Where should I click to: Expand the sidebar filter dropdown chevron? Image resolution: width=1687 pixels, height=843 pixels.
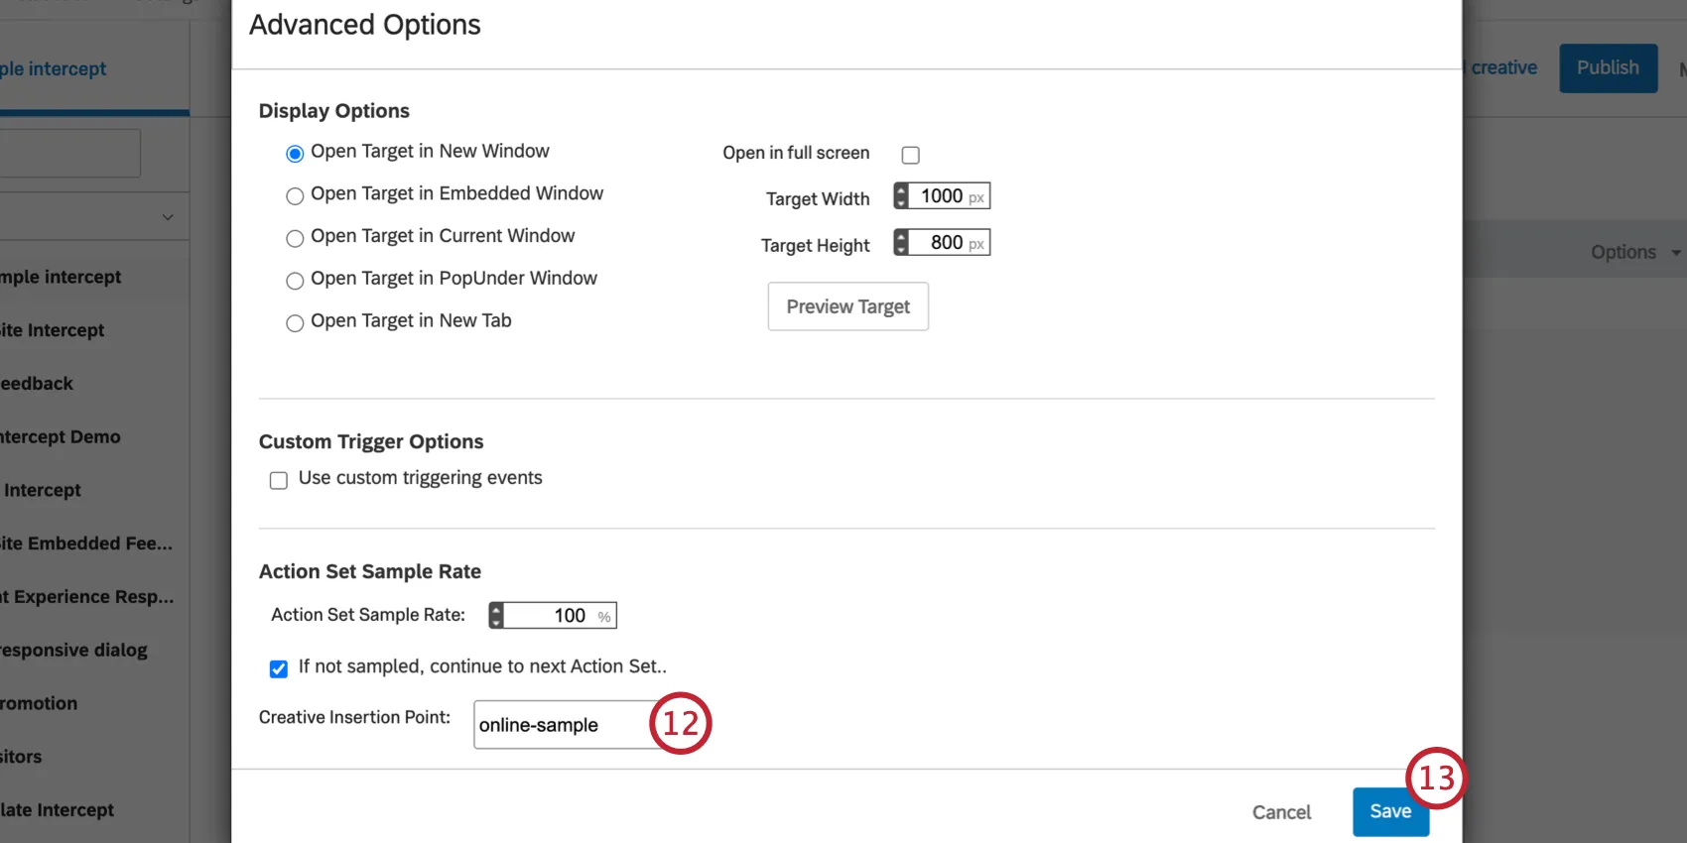click(165, 216)
